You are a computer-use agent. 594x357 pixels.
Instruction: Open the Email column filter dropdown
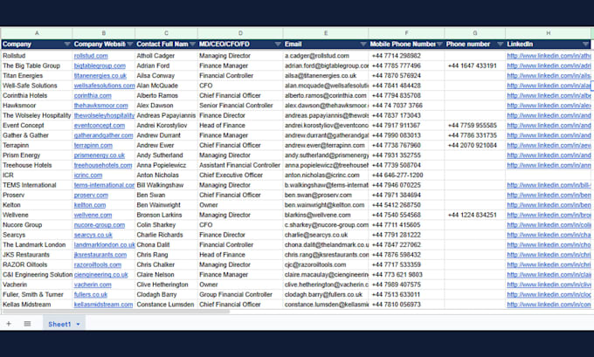pos(363,45)
